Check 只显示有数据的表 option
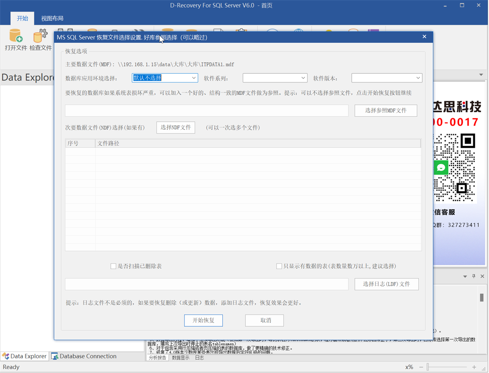The image size is (489, 373). pyautogui.click(x=279, y=266)
